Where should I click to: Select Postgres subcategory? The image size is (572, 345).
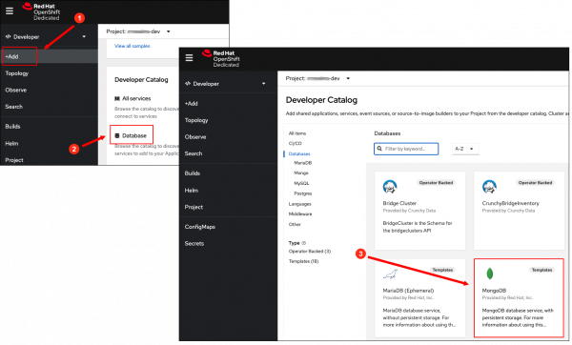303,193
